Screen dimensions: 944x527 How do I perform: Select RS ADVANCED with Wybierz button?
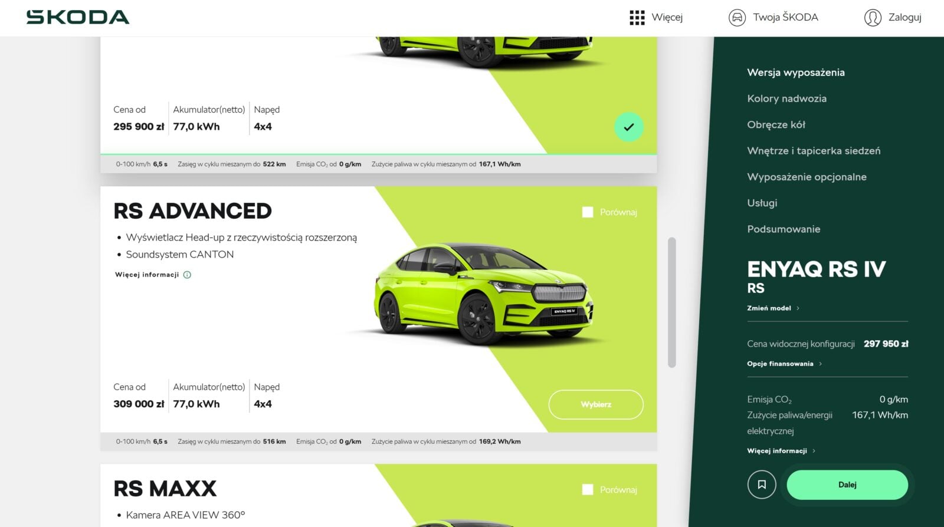click(x=596, y=404)
